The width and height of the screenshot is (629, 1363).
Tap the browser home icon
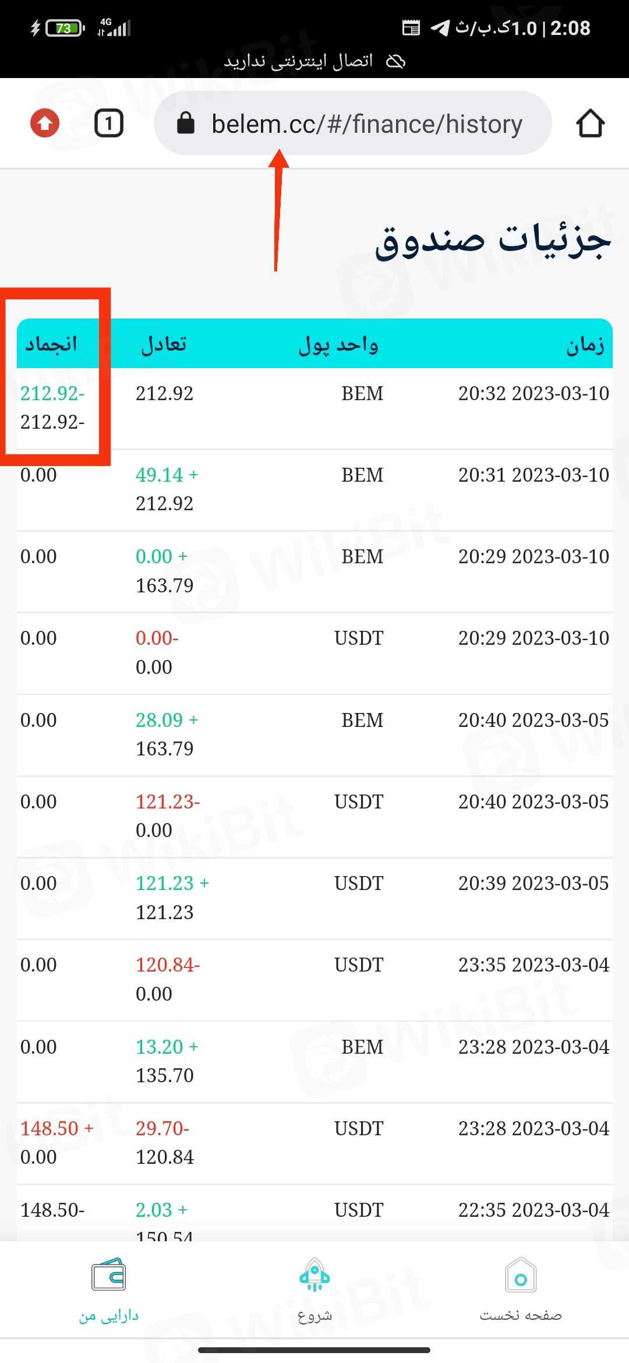(x=590, y=123)
